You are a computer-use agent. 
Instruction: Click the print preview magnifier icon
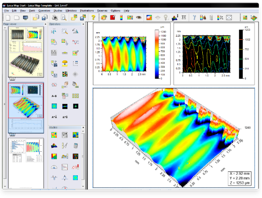(x=64, y=18)
